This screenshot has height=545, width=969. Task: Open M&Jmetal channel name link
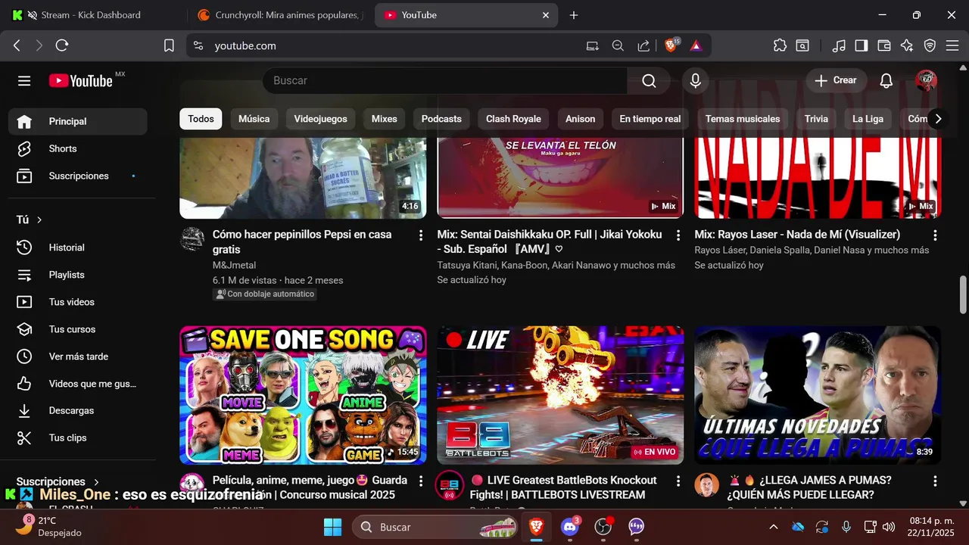pyautogui.click(x=234, y=266)
